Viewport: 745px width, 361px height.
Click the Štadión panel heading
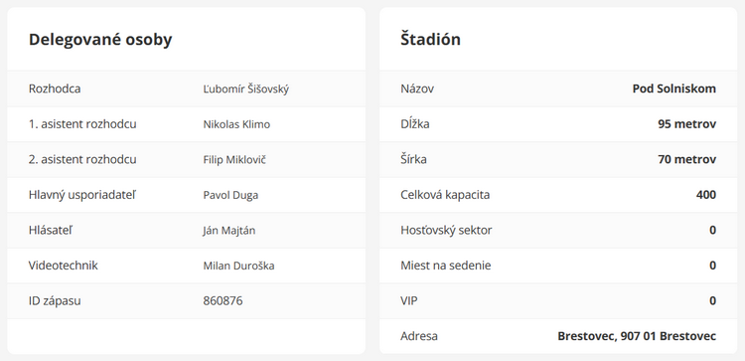(x=430, y=39)
